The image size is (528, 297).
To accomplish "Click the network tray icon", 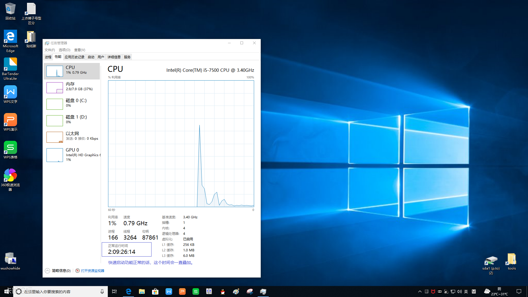I will tap(453, 291).
